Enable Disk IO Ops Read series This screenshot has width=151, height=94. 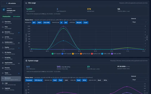click(x=99, y=80)
